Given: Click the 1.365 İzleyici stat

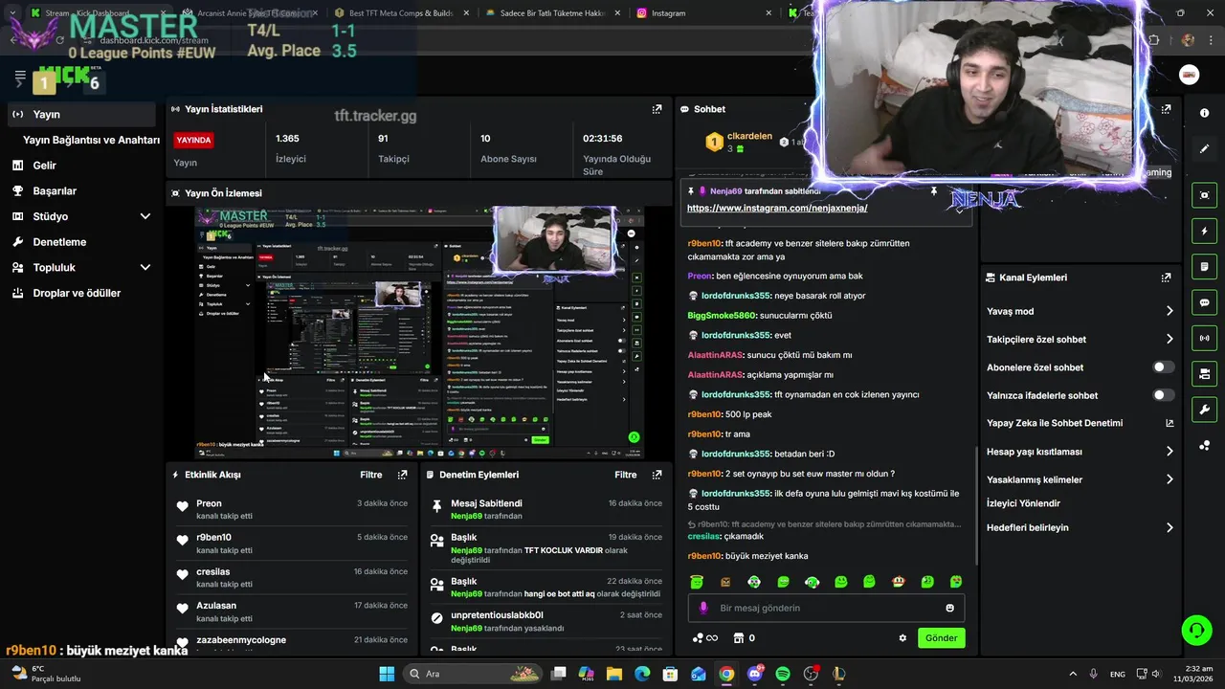Looking at the screenshot, I should coord(291,148).
